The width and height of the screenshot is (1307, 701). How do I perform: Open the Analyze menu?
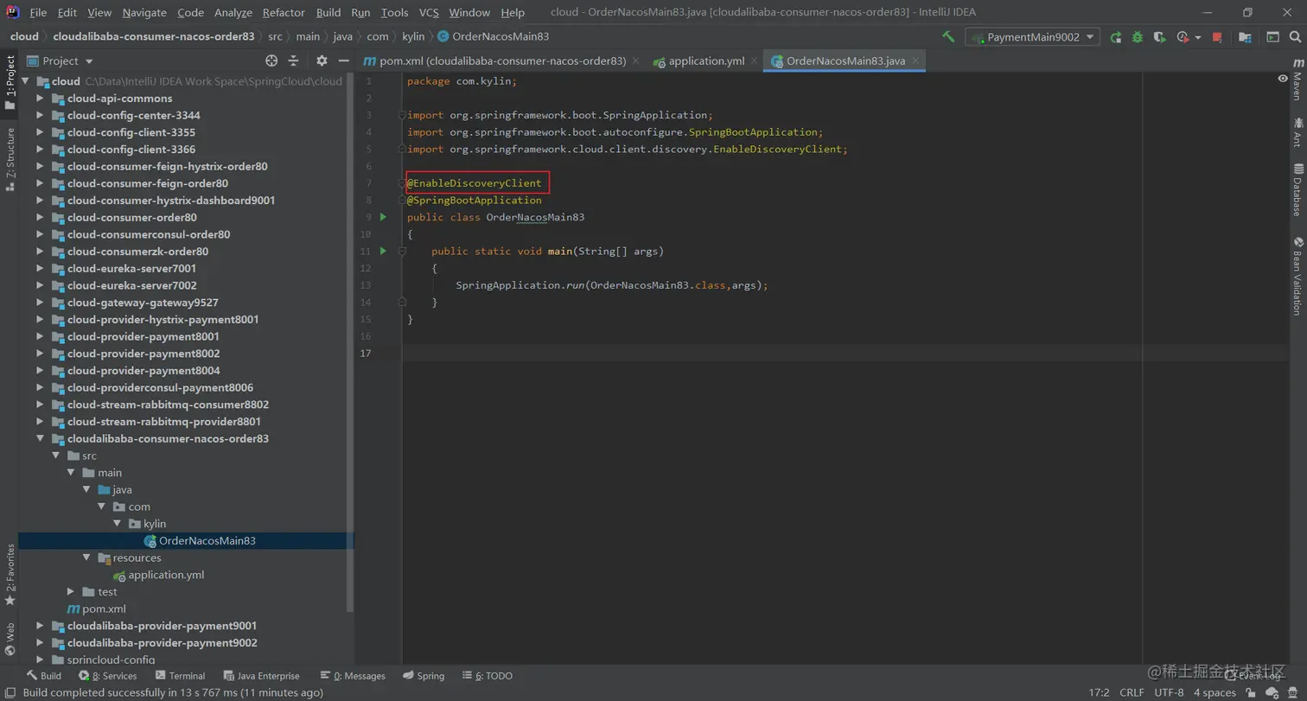pyautogui.click(x=233, y=12)
